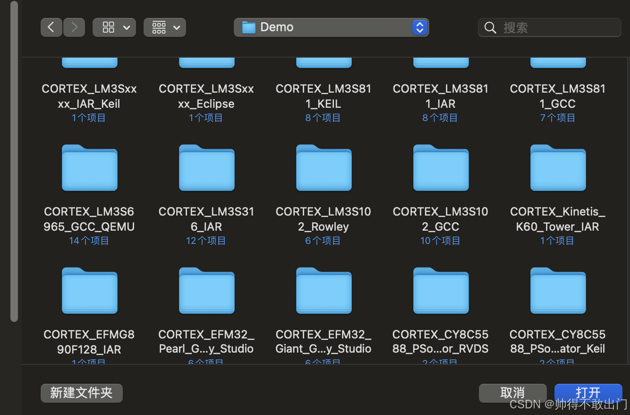Select the CORTEX_EFMG890F128_IAR folder icon
The height and width of the screenshot is (415, 630).
coord(90,291)
